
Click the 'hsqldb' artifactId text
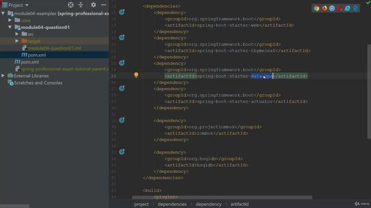pos(205,165)
